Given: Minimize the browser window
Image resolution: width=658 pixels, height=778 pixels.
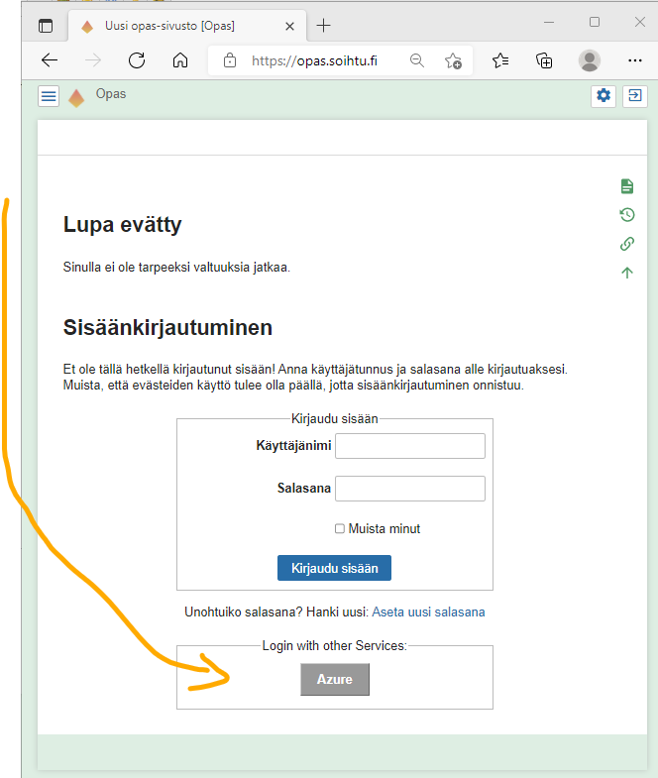Looking at the screenshot, I should [x=549, y=22].
